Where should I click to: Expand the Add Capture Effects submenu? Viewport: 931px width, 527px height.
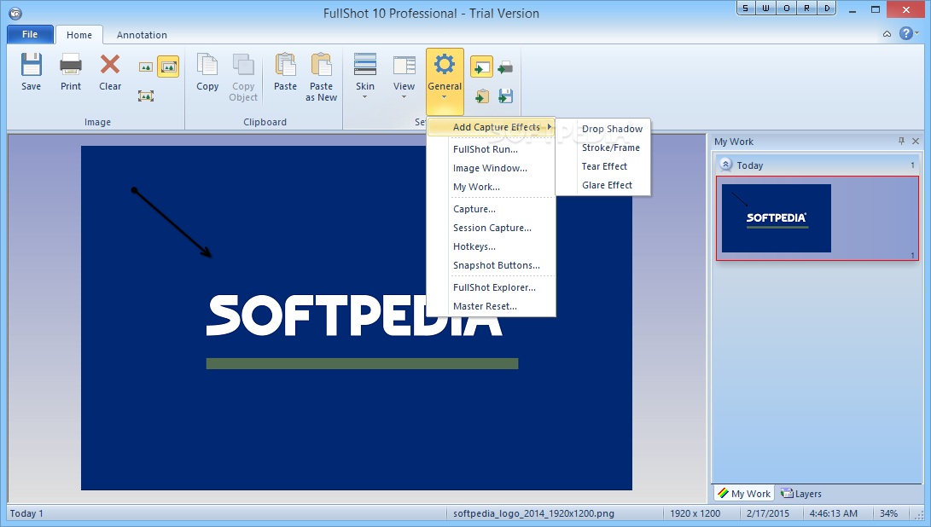(x=492, y=127)
